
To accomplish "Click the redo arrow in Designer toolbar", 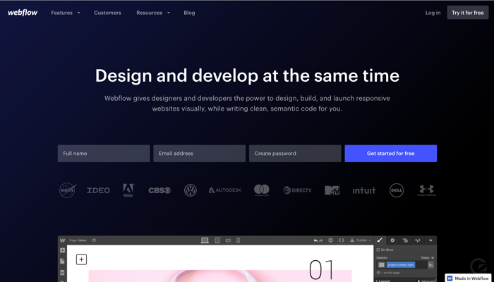I will (x=320, y=240).
